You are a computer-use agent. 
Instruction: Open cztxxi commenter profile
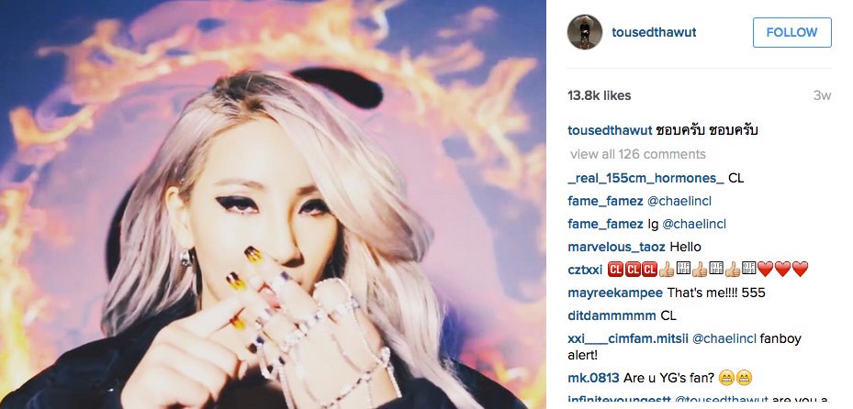click(x=585, y=270)
